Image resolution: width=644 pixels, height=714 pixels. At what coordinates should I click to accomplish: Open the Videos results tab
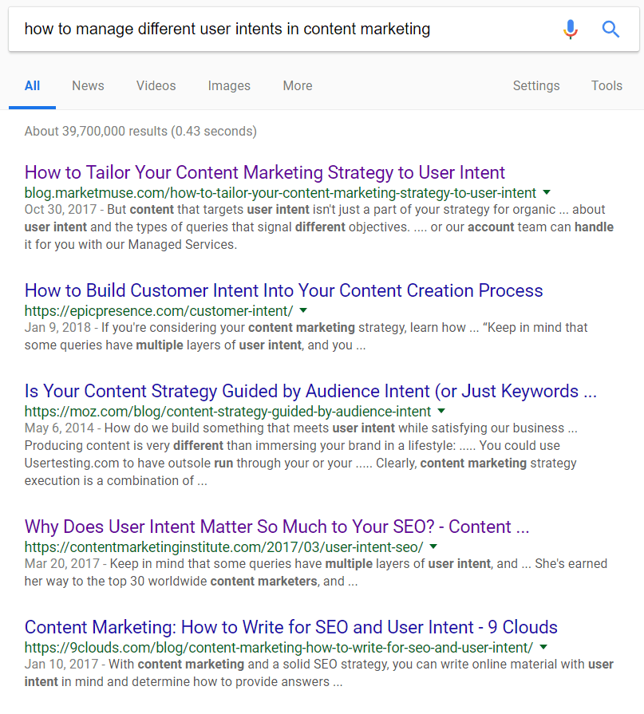click(156, 86)
